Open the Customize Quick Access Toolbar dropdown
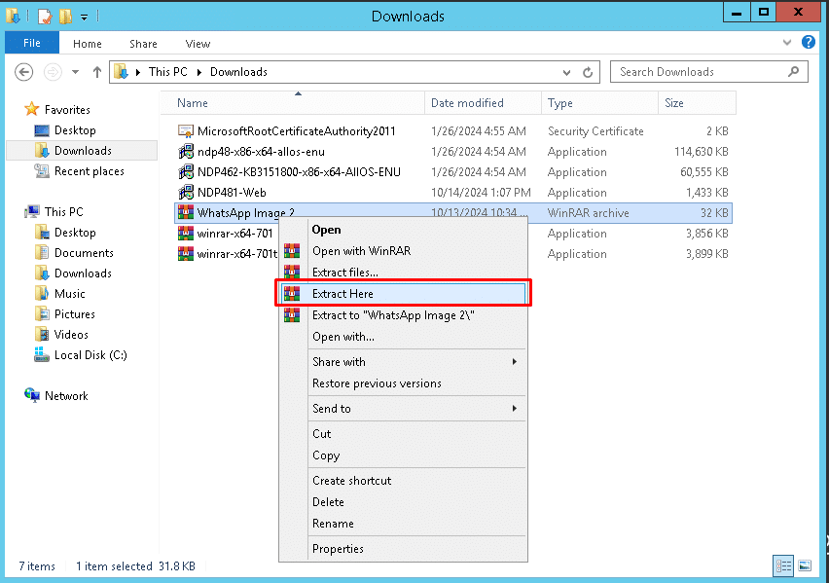 pyautogui.click(x=84, y=18)
